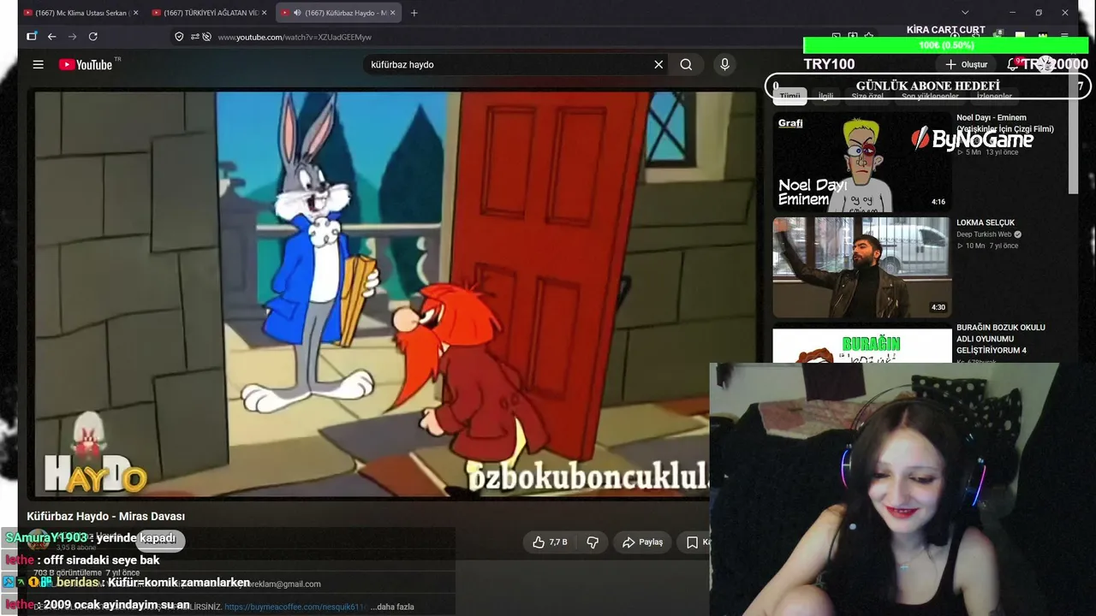Go forward with the browser forward arrow
Screen dimensions: 1096x616
click(73, 37)
